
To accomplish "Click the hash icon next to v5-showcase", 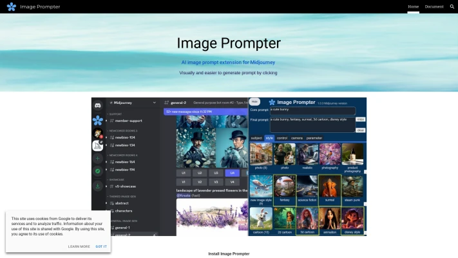I will click(111, 186).
